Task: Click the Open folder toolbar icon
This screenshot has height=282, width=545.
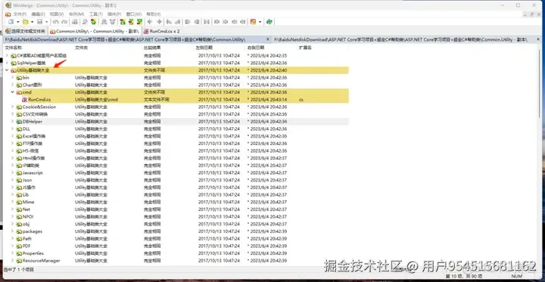Action: (x=26, y=22)
